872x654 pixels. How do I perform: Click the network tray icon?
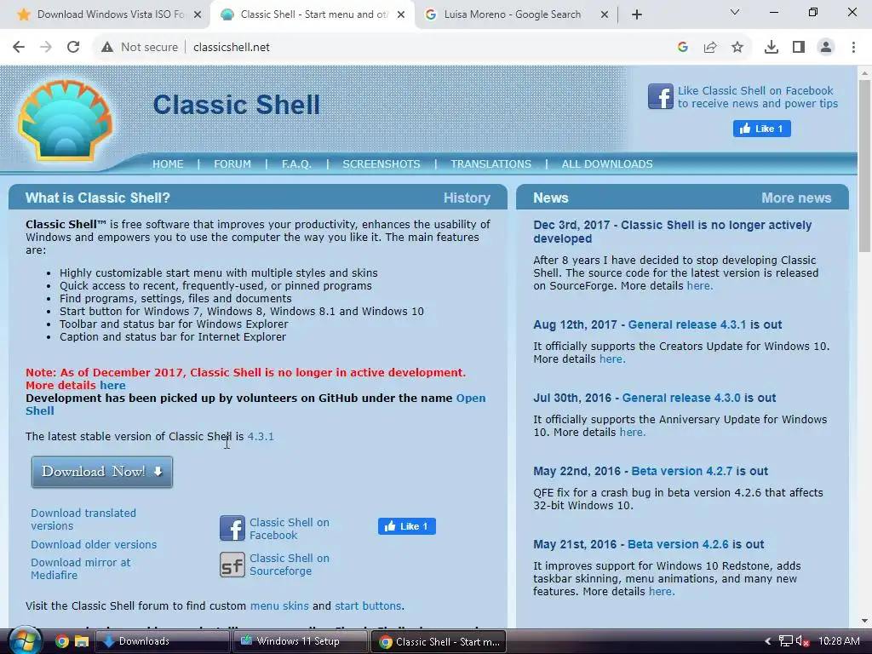click(785, 641)
